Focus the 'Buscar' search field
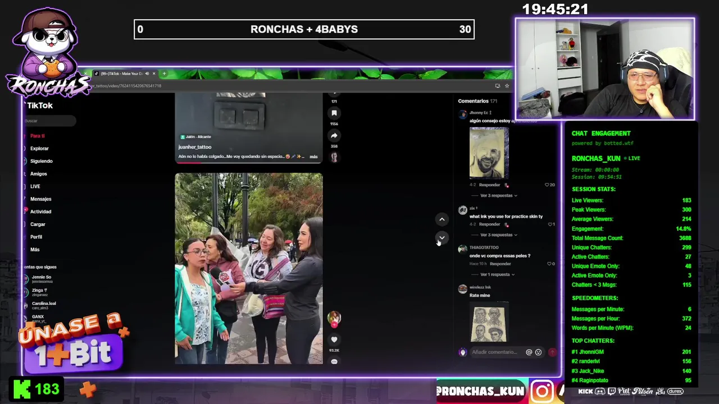Screen dimensions: 719x404 (49, 121)
